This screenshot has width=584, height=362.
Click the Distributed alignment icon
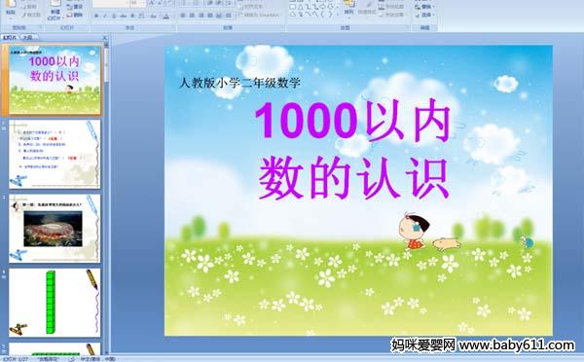(x=219, y=16)
